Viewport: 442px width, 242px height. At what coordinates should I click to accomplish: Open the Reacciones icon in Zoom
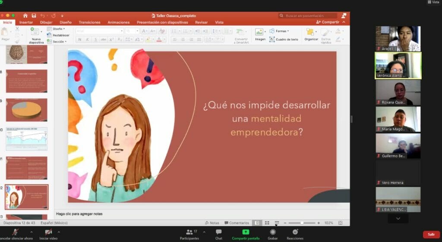click(x=295, y=232)
